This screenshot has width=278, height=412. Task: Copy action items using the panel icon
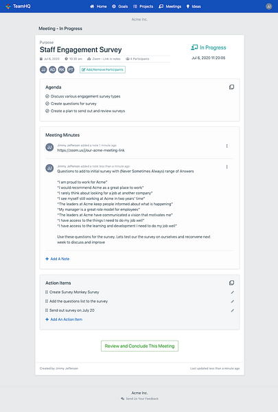tap(231, 283)
